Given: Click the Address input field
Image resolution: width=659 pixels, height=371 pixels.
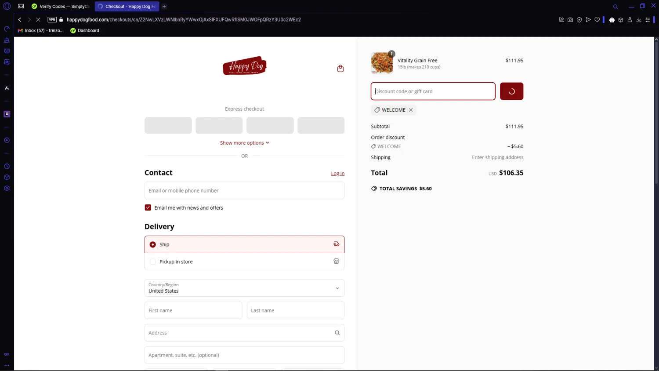Looking at the screenshot, I should pyautogui.click(x=244, y=333).
